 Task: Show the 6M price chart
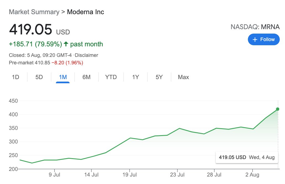(x=86, y=77)
